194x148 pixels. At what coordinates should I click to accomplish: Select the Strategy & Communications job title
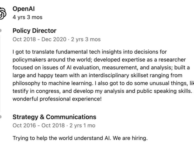pos(54,117)
